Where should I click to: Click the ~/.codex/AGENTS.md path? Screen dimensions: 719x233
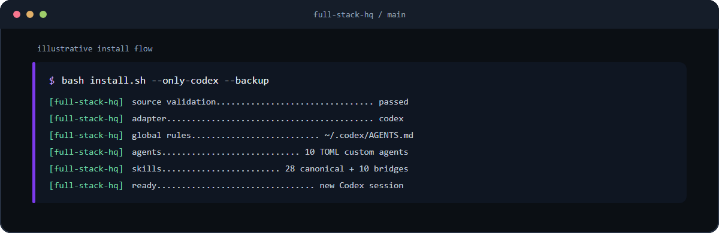pos(369,136)
